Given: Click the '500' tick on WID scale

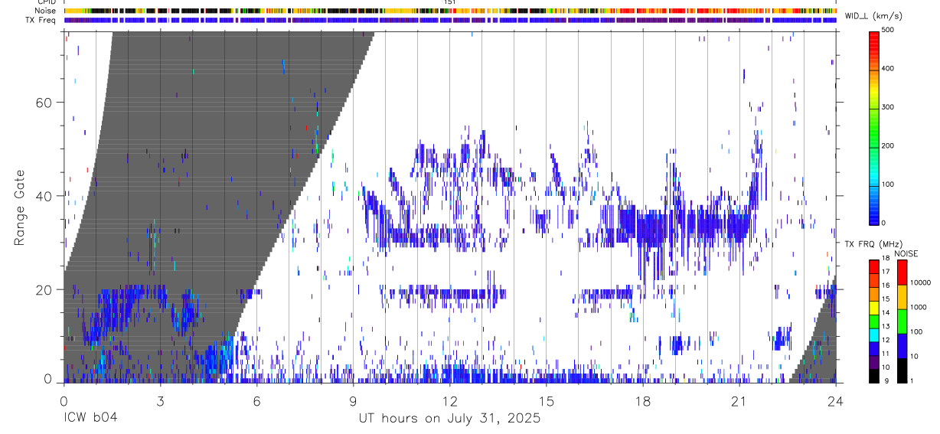Looking at the screenshot, I should coord(888,30).
